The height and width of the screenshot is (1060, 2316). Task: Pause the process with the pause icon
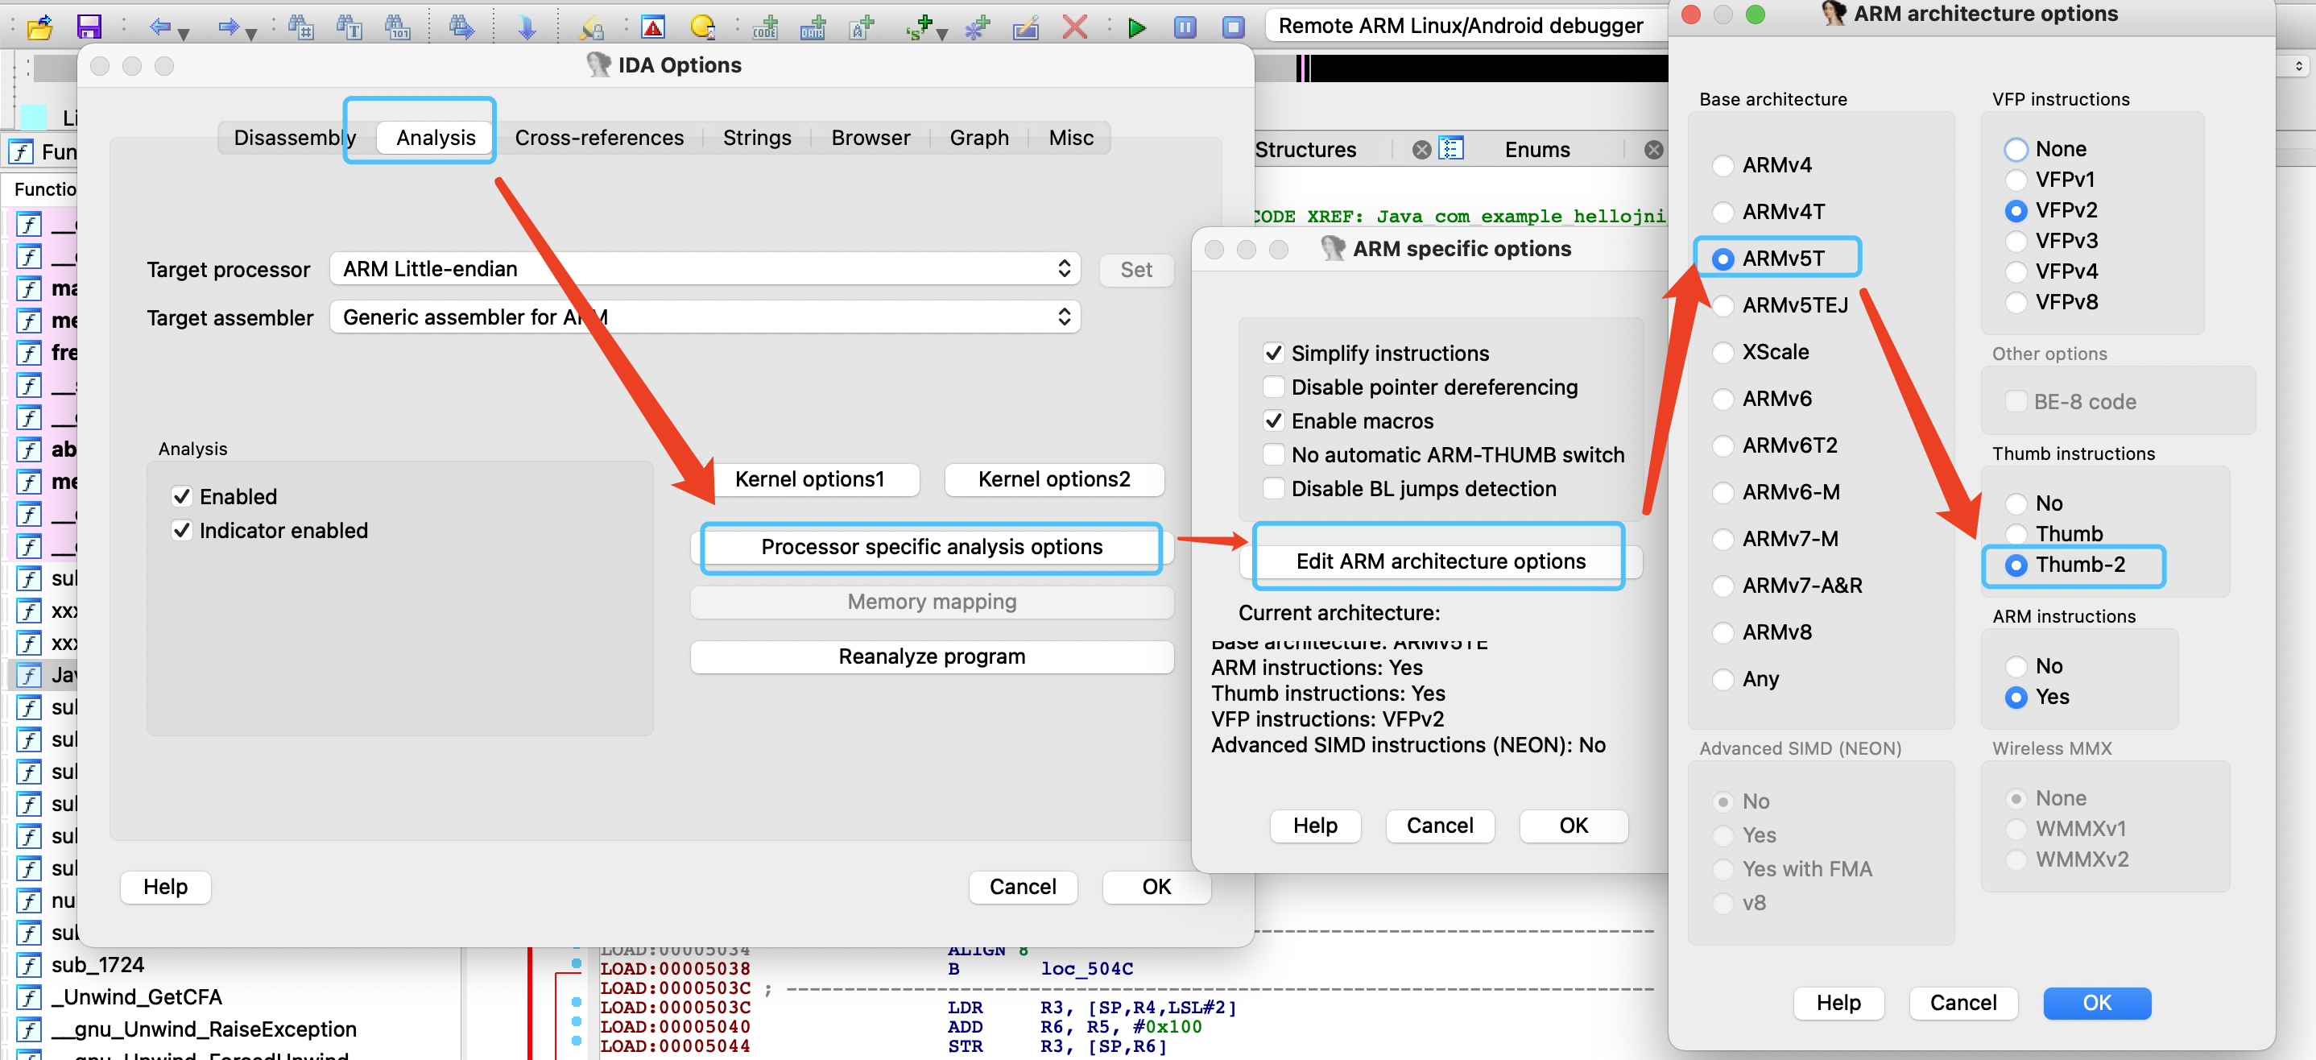pos(1185,27)
